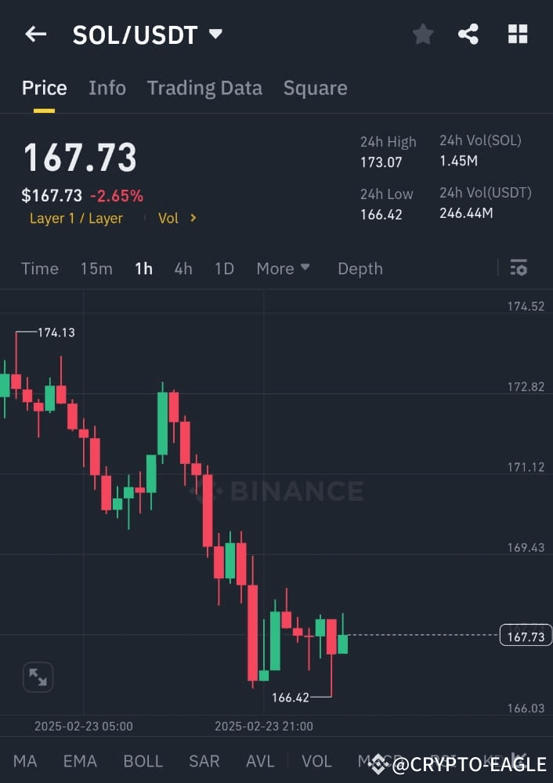Screen dimensions: 553x783
Task: Select the 4h candlestick timeframe
Action: click(183, 267)
